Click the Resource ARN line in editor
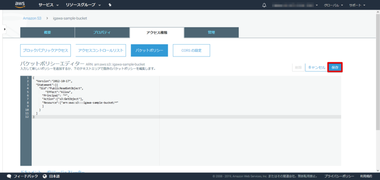The width and height of the screenshot is (380, 180). [x=80, y=103]
